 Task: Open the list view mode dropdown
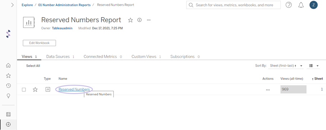314,66
